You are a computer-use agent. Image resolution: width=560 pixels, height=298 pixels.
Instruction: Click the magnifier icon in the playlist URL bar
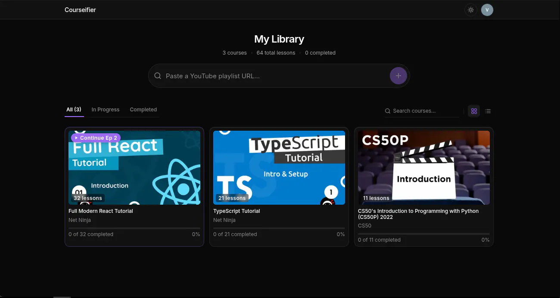(x=158, y=76)
